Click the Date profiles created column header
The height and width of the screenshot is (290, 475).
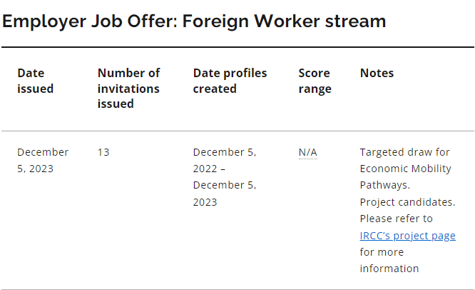pyautogui.click(x=230, y=81)
